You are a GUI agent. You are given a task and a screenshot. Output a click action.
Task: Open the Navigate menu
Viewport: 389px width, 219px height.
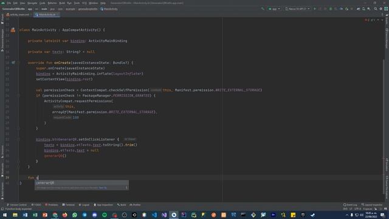coord(32,3)
